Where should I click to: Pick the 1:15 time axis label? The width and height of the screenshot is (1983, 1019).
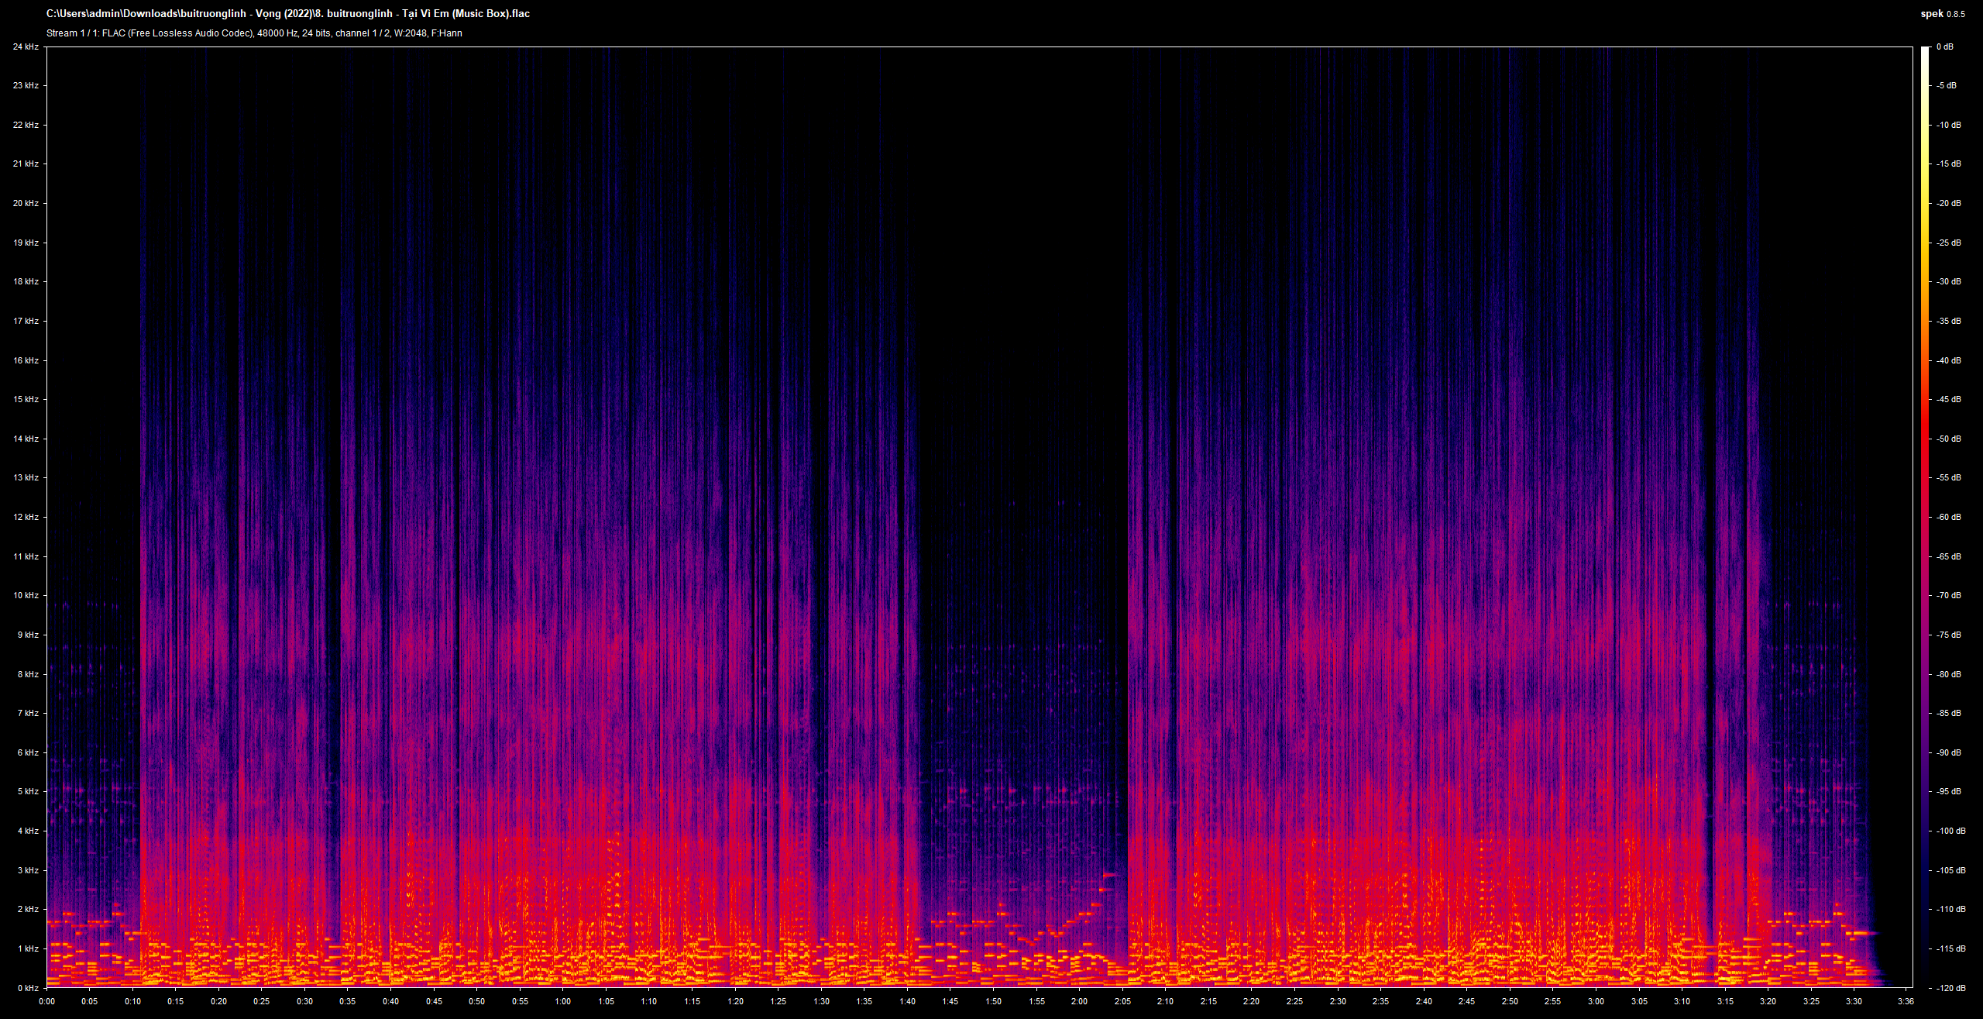tap(692, 1001)
